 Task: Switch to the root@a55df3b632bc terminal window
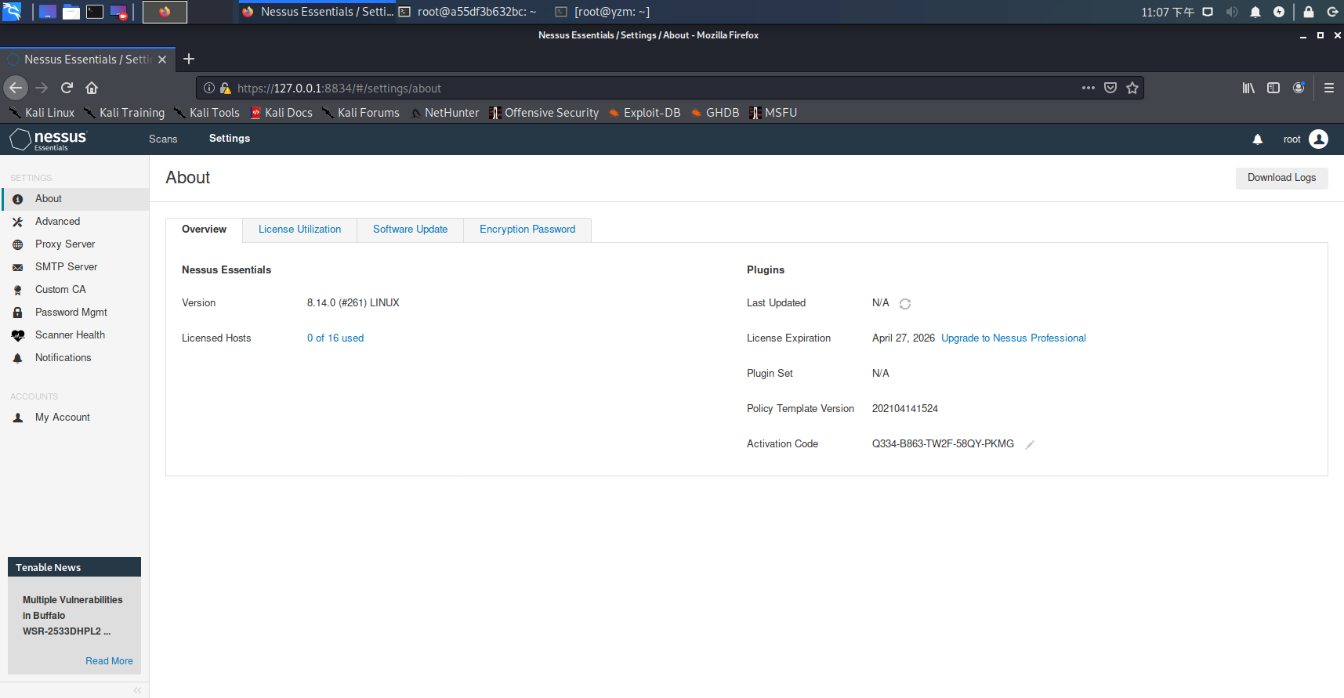468,12
